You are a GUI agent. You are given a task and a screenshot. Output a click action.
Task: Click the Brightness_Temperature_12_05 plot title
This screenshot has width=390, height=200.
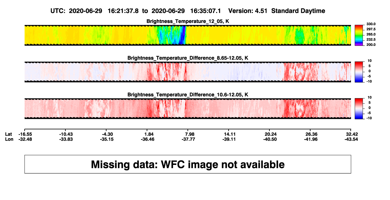[x=188, y=21]
